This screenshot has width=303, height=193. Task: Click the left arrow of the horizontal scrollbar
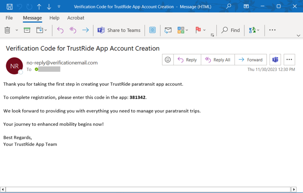pos(3,189)
